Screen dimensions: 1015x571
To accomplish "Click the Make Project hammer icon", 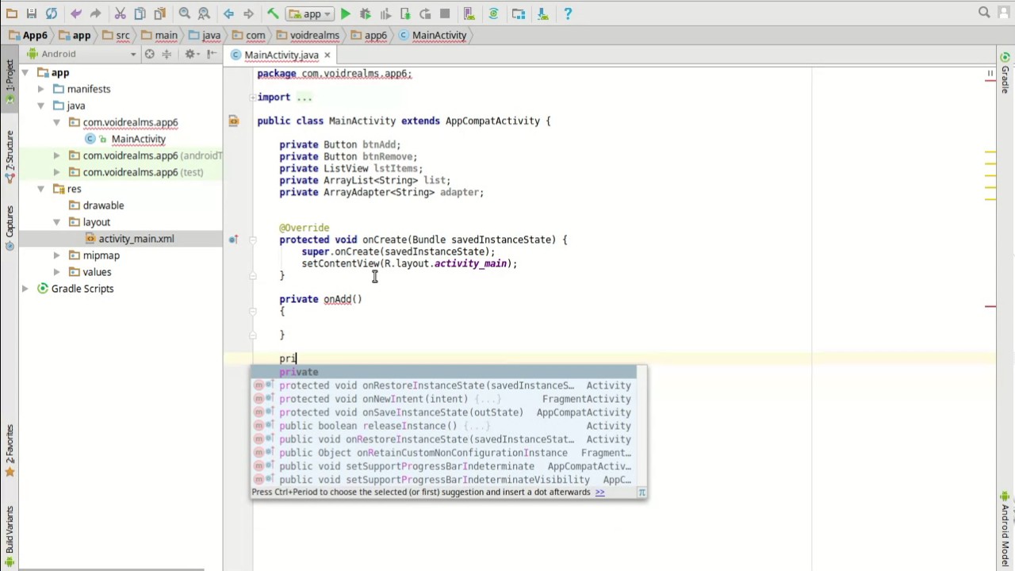I will pyautogui.click(x=273, y=13).
